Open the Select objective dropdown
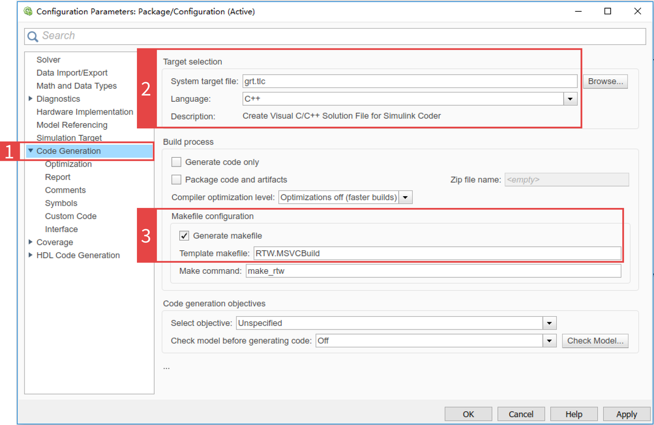 point(549,323)
